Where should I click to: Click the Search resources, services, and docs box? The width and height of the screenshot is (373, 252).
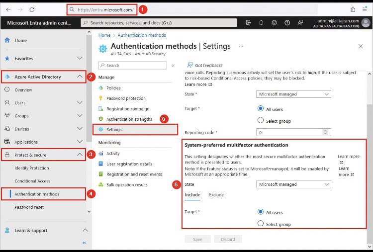point(159,23)
